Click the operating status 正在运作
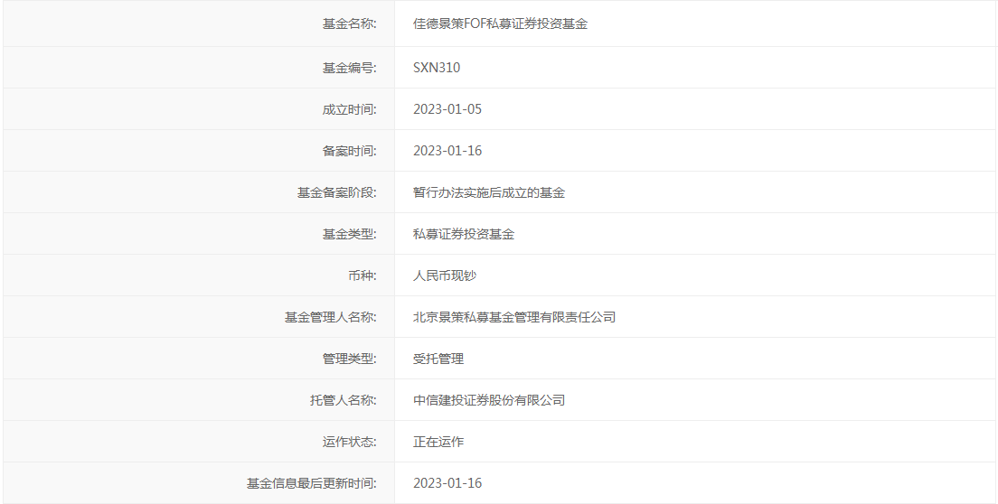Image resolution: width=998 pixels, height=504 pixels. [x=438, y=442]
